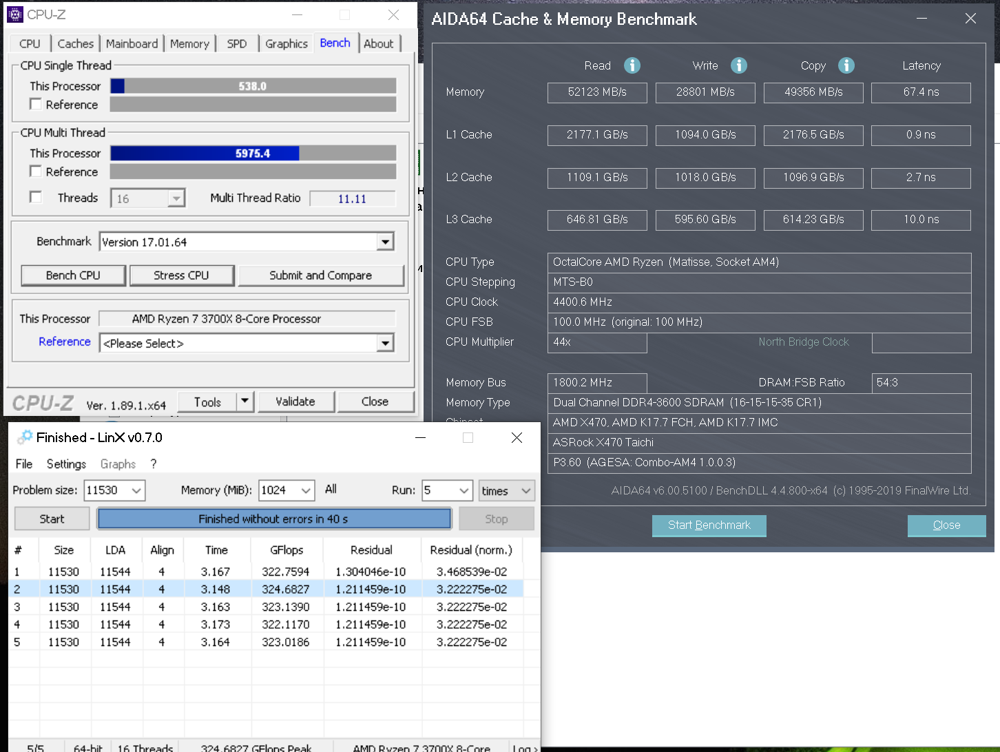Click the Stress CPU button
The image size is (1000, 752).
[181, 275]
